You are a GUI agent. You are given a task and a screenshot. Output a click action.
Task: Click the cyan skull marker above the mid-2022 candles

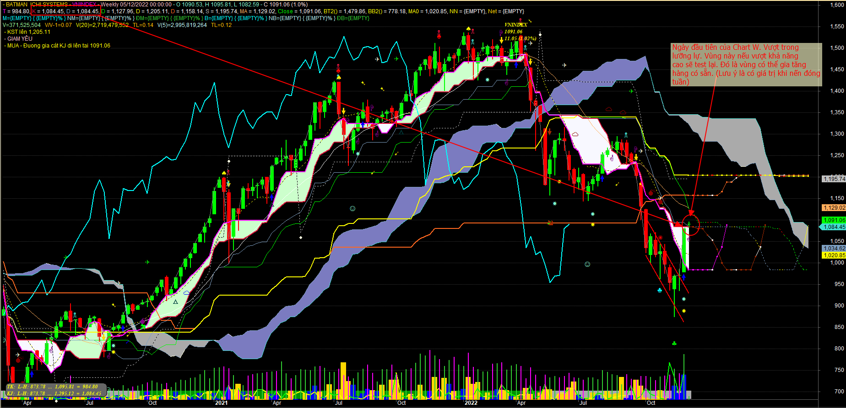tap(625, 135)
